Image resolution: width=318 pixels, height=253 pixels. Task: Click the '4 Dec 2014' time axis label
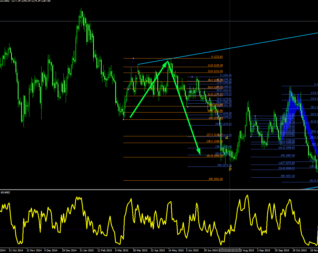pyautogui.click(x=51, y=250)
